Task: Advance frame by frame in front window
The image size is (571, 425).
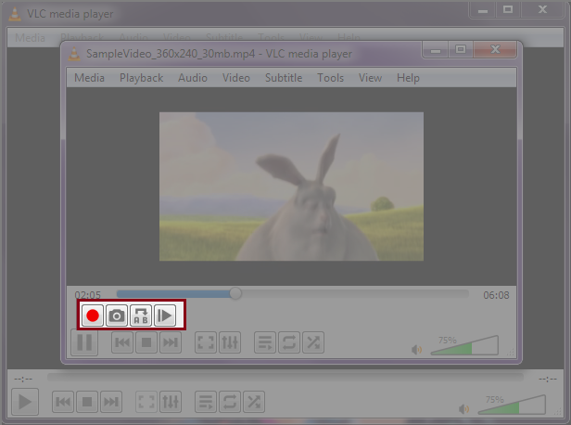Action: pos(165,316)
